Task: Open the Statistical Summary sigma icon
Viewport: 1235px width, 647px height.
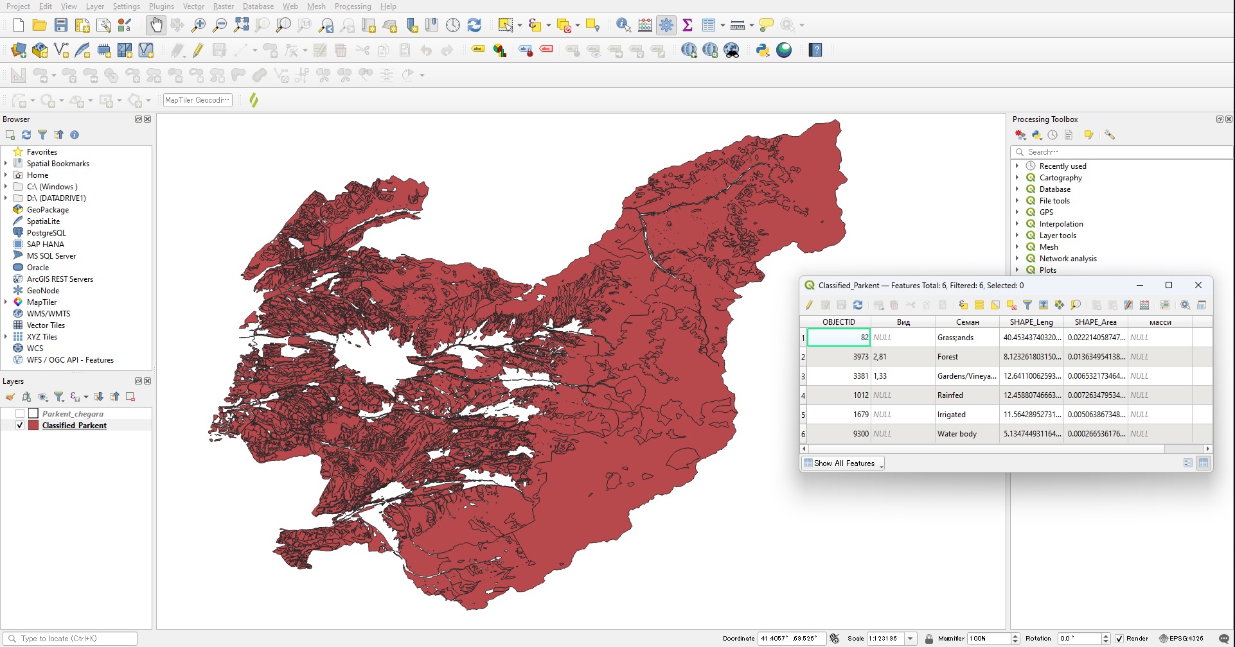Action: pyautogui.click(x=688, y=25)
